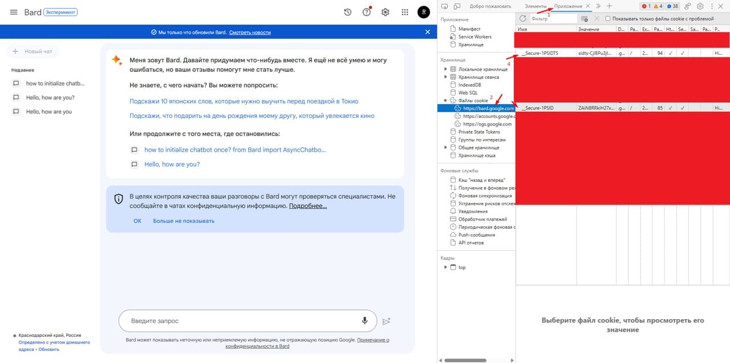Screen dimensions: 730x363
Task: Open the Google account avatar
Action: pyautogui.click(x=424, y=12)
